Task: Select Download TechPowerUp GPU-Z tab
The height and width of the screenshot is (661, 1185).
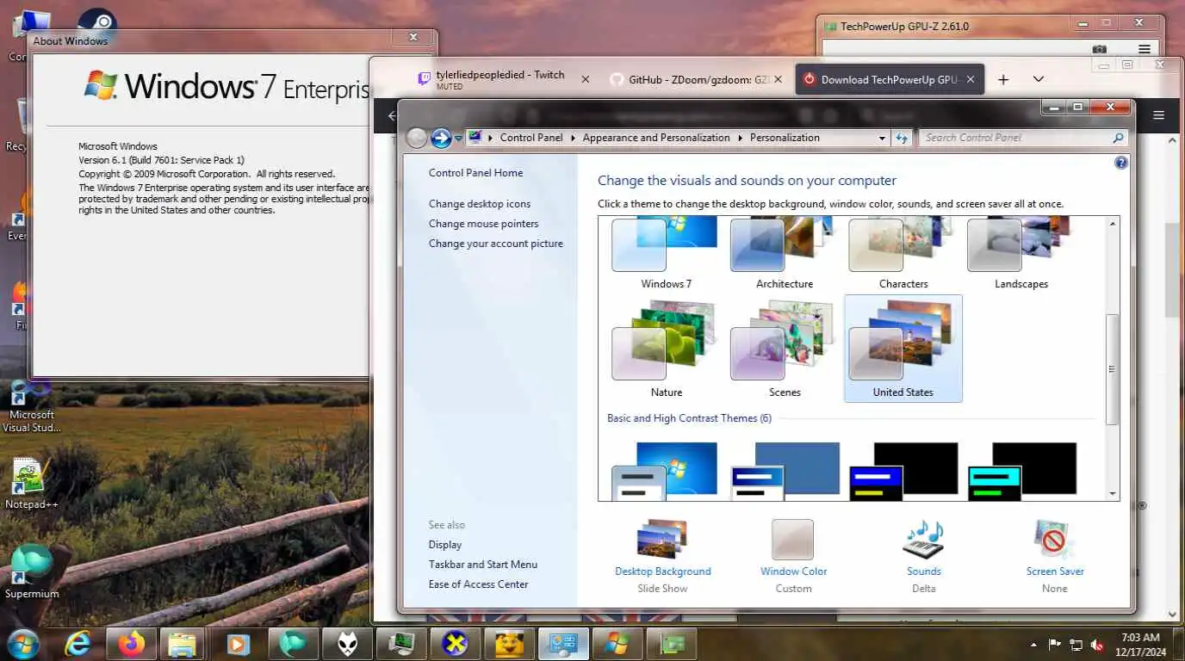Action: click(x=889, y=79)
